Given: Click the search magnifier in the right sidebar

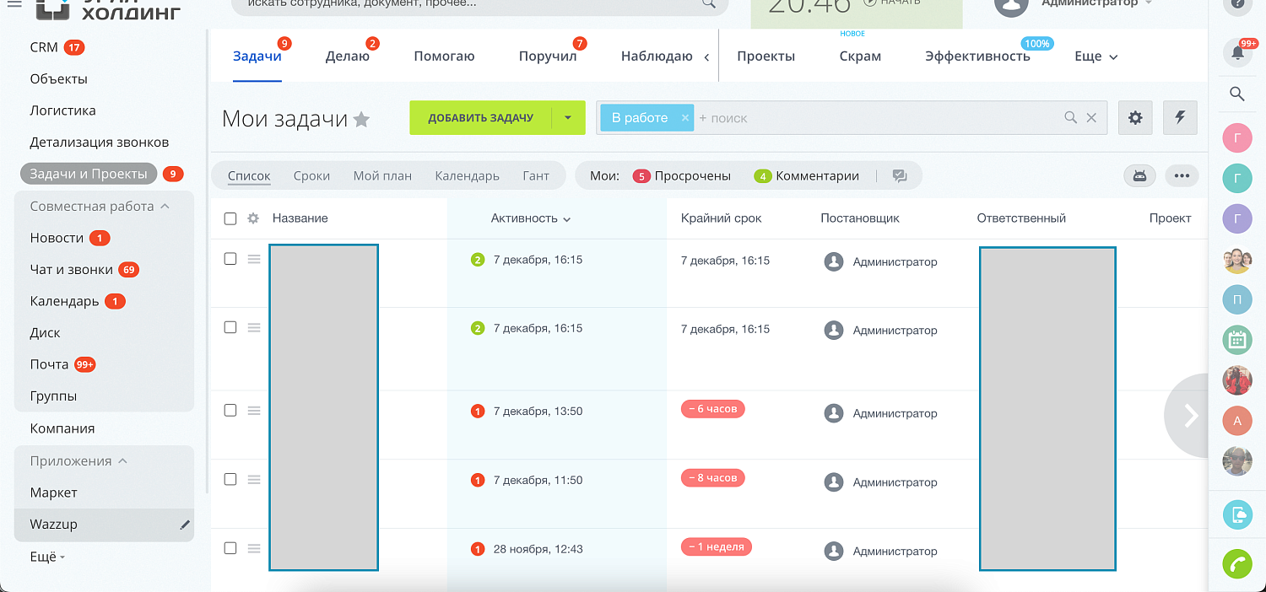Looking at the screenshot, I should pyautogui.click(x=1237, y=94).
